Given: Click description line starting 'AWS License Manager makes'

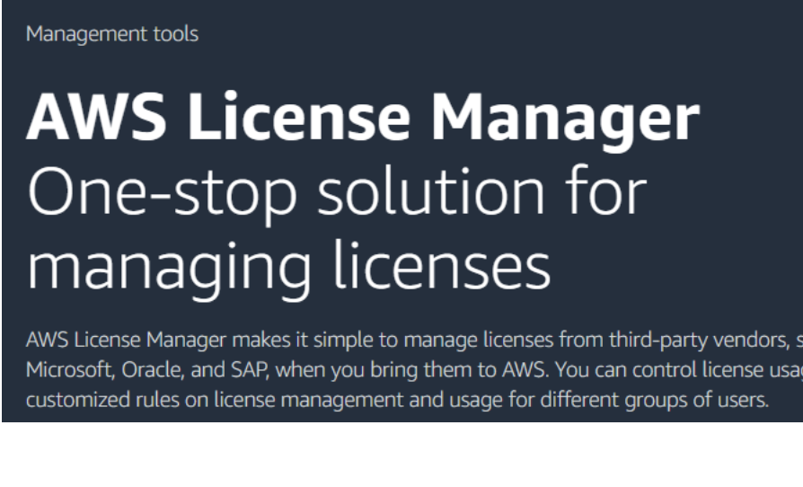Looking at the screenshot, I should pos(414,340).
